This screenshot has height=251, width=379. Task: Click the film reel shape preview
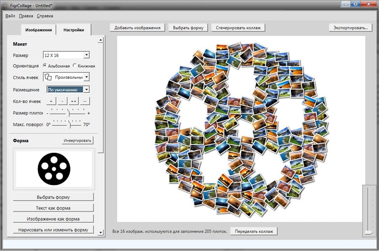tap(54, 169)
